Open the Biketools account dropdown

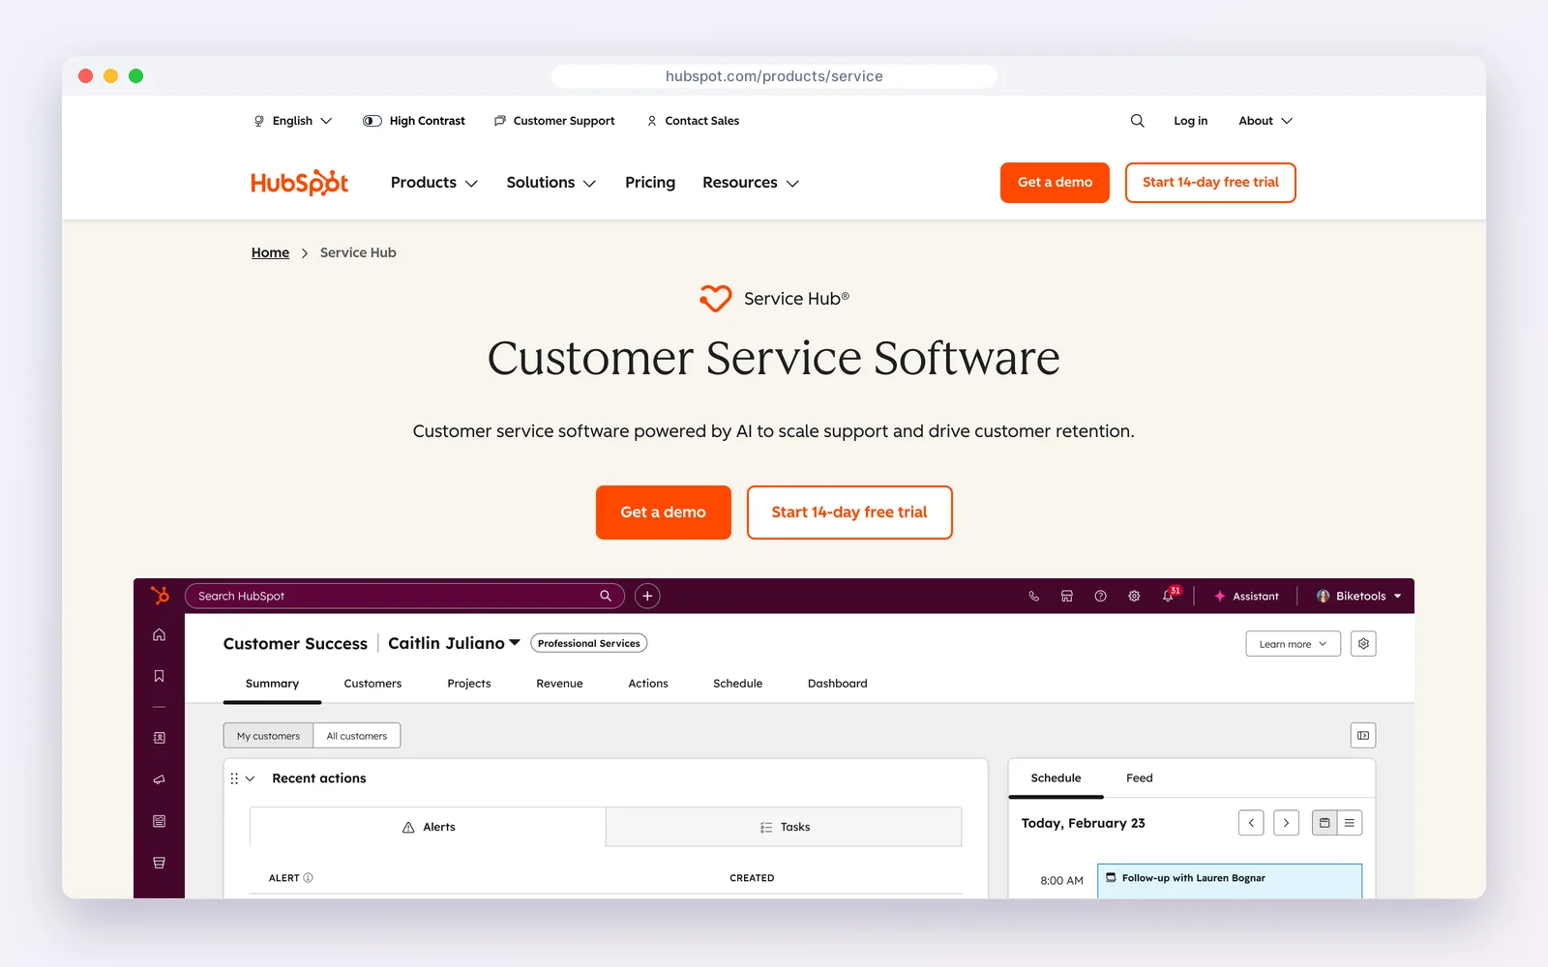click(1358, 597)
